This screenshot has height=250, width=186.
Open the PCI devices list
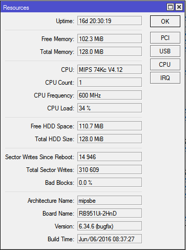(x=165, y=37)
